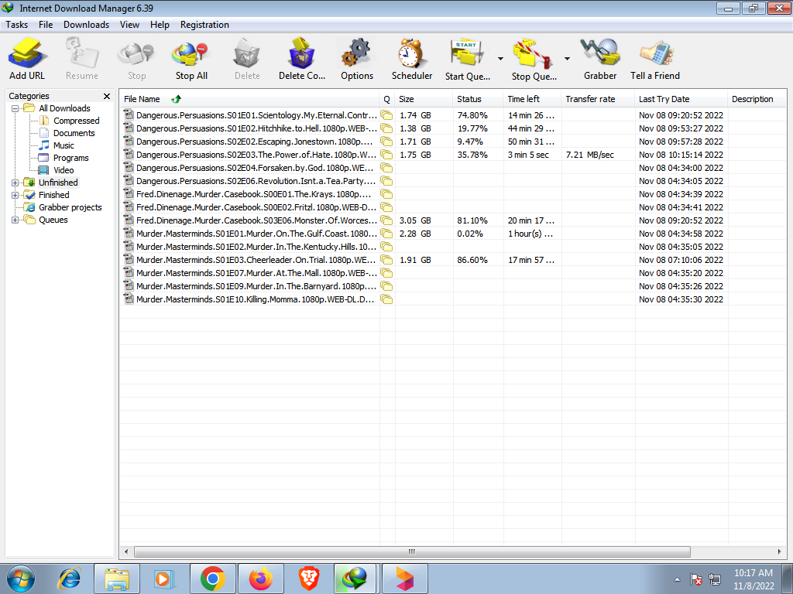
Task: Open Windows Explorer folder taskbar icon
Action: pos(117,579)
